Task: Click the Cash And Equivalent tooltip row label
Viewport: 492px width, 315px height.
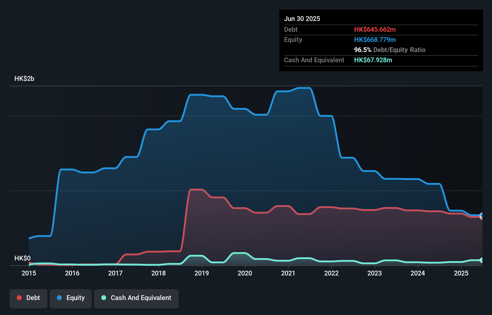Action: point(314,60)
